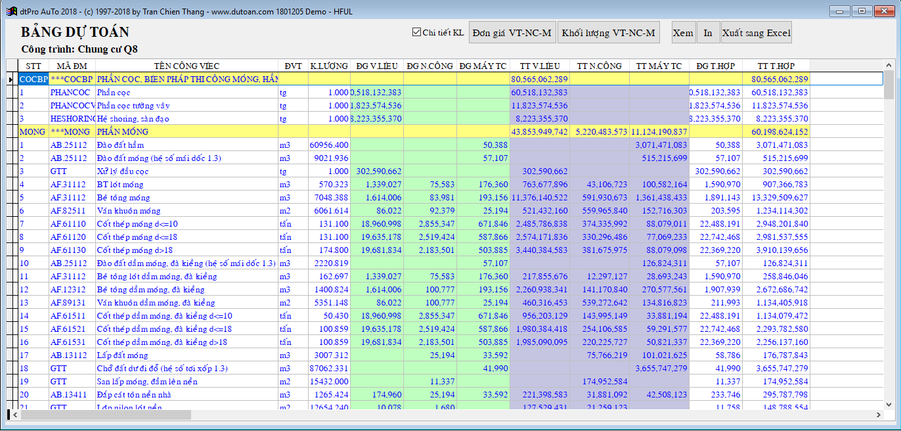Open Đơn giá VT-NC-M view

coord(512,33)
